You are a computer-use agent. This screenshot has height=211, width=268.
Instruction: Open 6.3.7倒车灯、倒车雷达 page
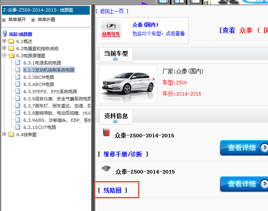[x=57, y=106]
